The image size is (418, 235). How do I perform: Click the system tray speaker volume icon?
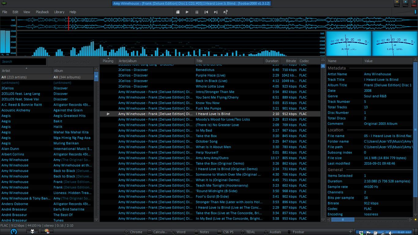(x=390, y=233)
